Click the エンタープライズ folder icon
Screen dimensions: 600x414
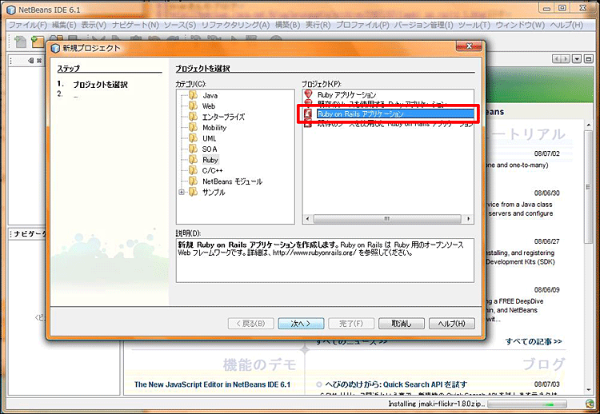coord(194,117)
